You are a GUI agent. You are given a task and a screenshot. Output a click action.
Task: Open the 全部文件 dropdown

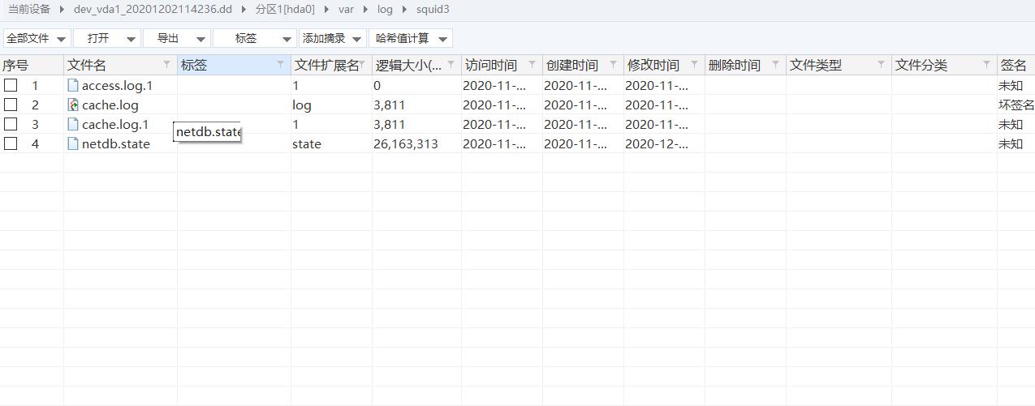tap(37, 38)
